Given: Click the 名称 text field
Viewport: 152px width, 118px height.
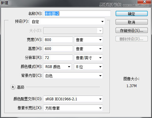Looking at the screenshot, I should coord(77,13).
